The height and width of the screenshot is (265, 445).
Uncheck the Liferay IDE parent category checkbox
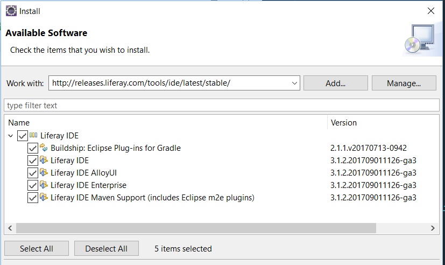click(x=23, y=136)
